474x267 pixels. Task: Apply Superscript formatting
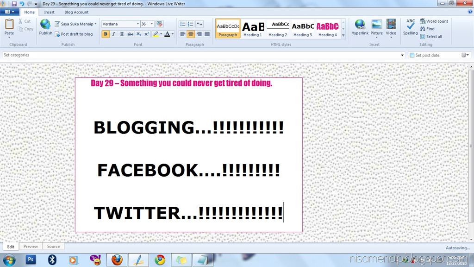[x=147, y=34]
